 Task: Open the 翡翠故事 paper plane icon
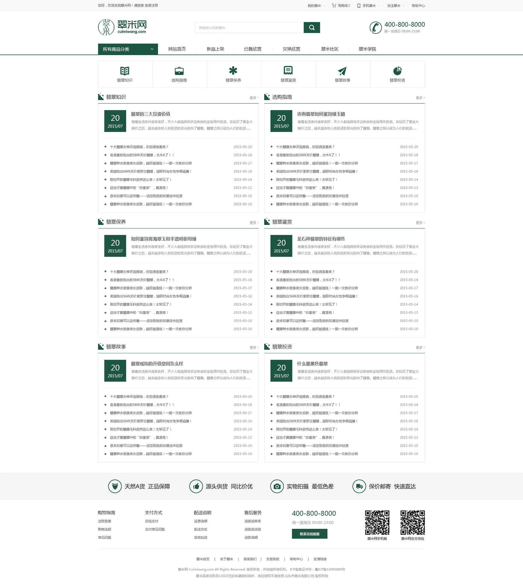[x=342, y=71]
